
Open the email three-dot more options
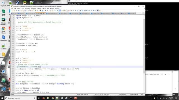click(169, 74)
